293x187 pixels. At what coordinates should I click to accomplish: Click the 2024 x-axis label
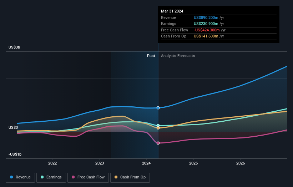click(x=146, y=163)
